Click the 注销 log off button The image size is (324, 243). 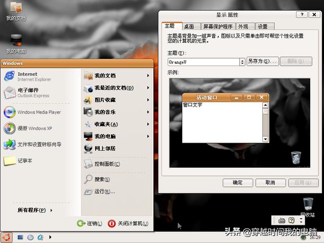(90, 223)
